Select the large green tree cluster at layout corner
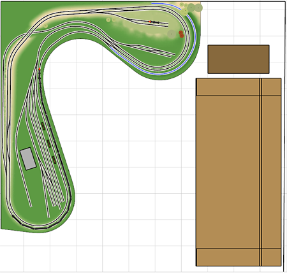Viewport: 287px width, 274px height. coord(191,8)
